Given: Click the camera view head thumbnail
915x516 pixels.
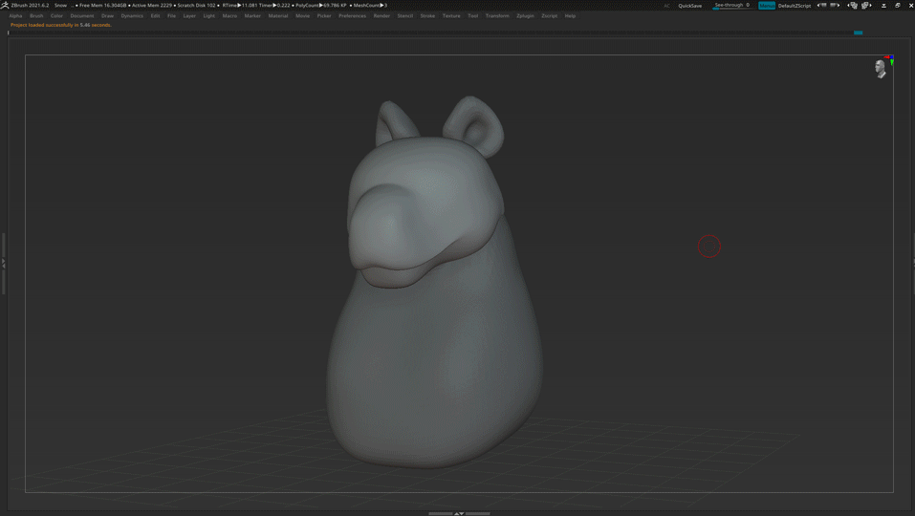Looking at the screenshot, I should tap(880, 69).
